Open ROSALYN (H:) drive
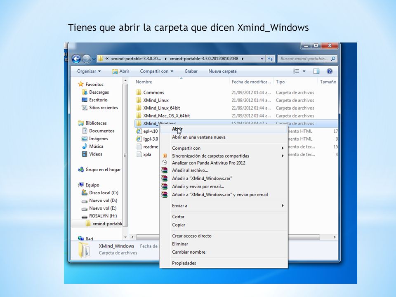396x297 pixels. [x=99, y=216]
